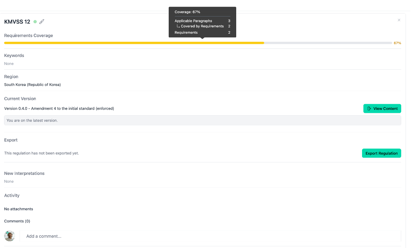Close the KMVSS 12 detail panel
The height and width of the screenshot is (248, 413).
point(399,20)
